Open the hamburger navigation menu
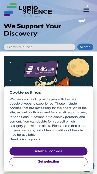This screenshot has height=174, width=97. click(x=86, y=10)
